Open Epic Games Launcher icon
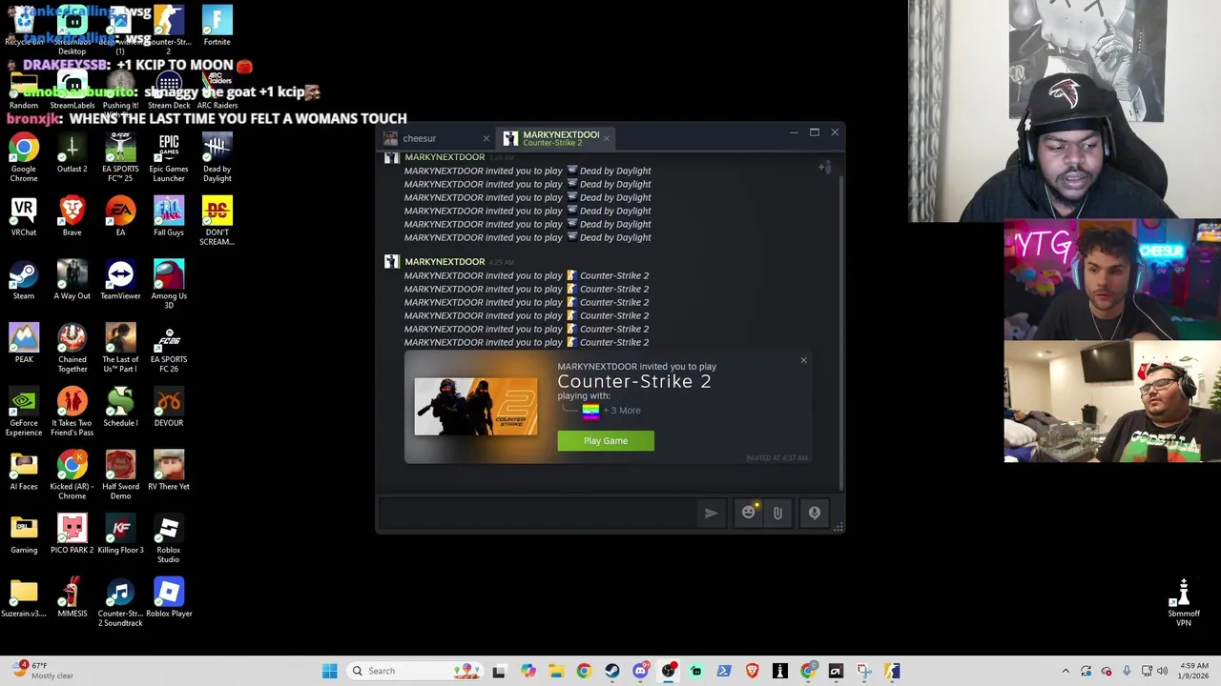This screenshot has width=1221, height=686. click(x=169, y=158)
